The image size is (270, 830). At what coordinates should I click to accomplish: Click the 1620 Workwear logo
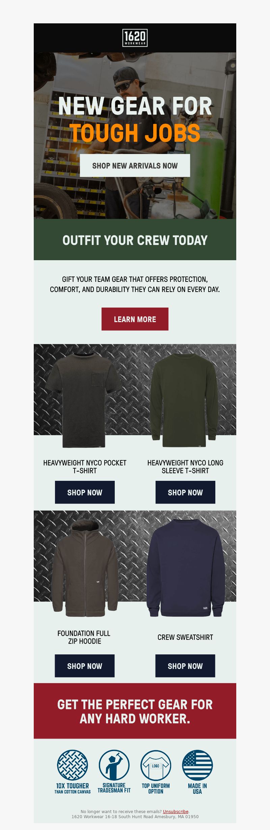(x=135, y=38)
